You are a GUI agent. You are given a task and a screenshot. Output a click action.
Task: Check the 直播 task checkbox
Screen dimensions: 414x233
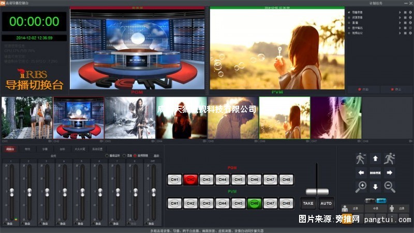click(349, 23)
